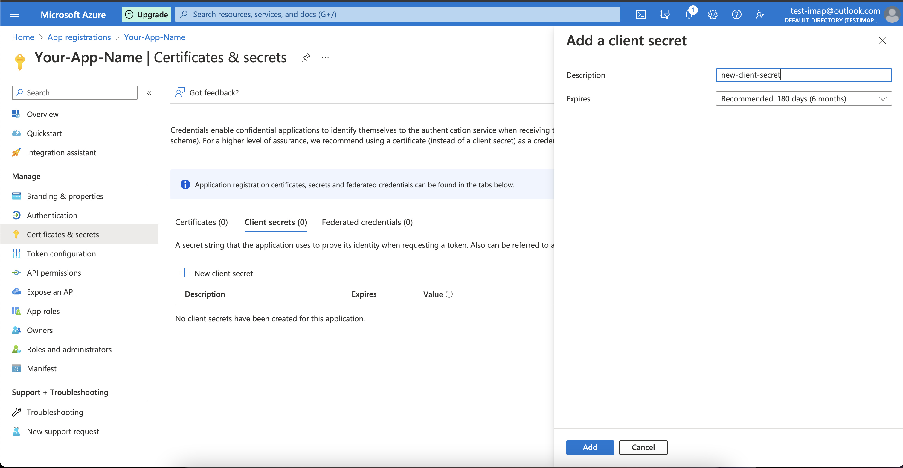The height and width of the screenshot is (468, 903).
Task: Click the Branding & properties icon
Action: click(x=16, y=195)
